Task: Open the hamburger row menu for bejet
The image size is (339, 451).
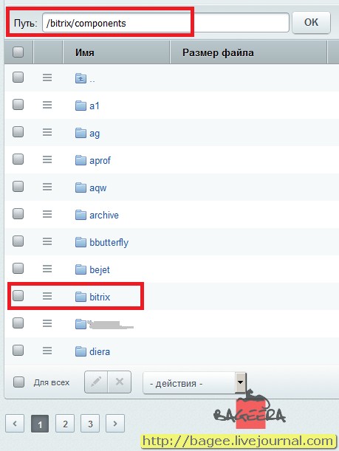Action: (47, 269)
